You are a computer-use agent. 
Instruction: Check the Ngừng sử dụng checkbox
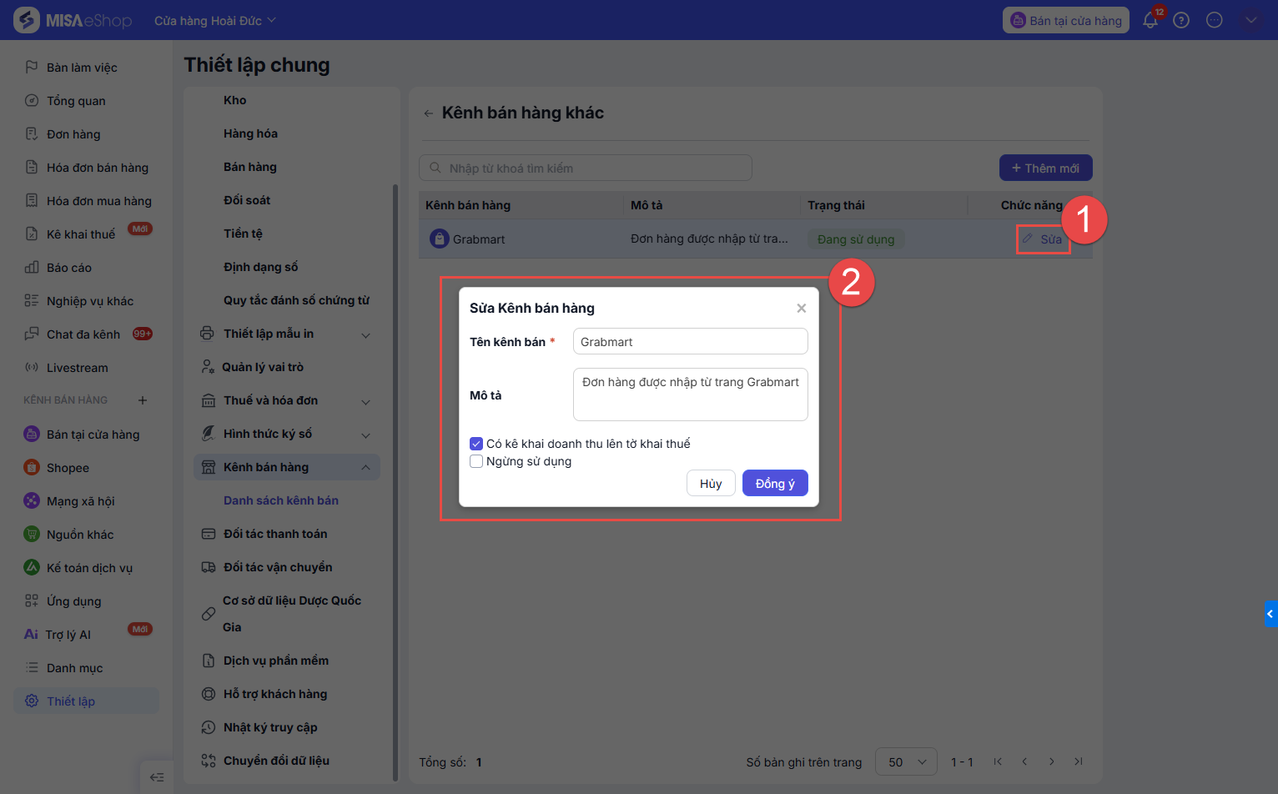pos(476,461)
